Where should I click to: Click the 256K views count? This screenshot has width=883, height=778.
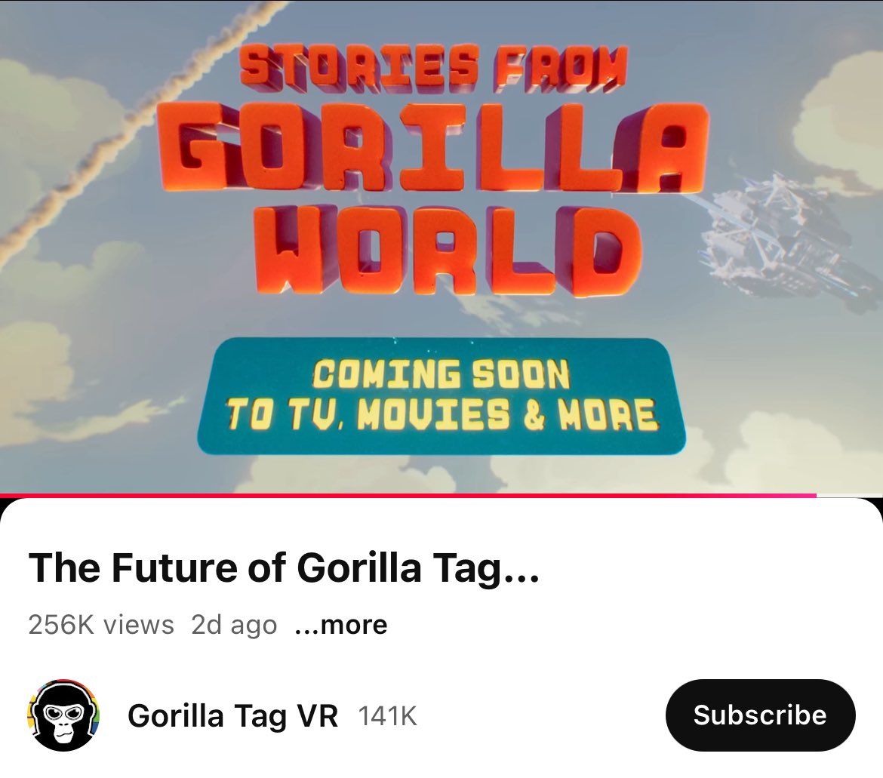(x=101, y=625)
